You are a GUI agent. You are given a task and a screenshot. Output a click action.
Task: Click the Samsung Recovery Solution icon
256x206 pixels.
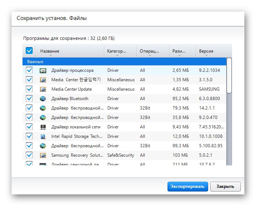pos(43,155)
